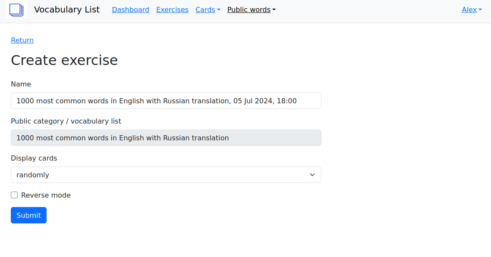Open the Alex user account dropdown
The image size is (491, 257).
click(471, 9)
